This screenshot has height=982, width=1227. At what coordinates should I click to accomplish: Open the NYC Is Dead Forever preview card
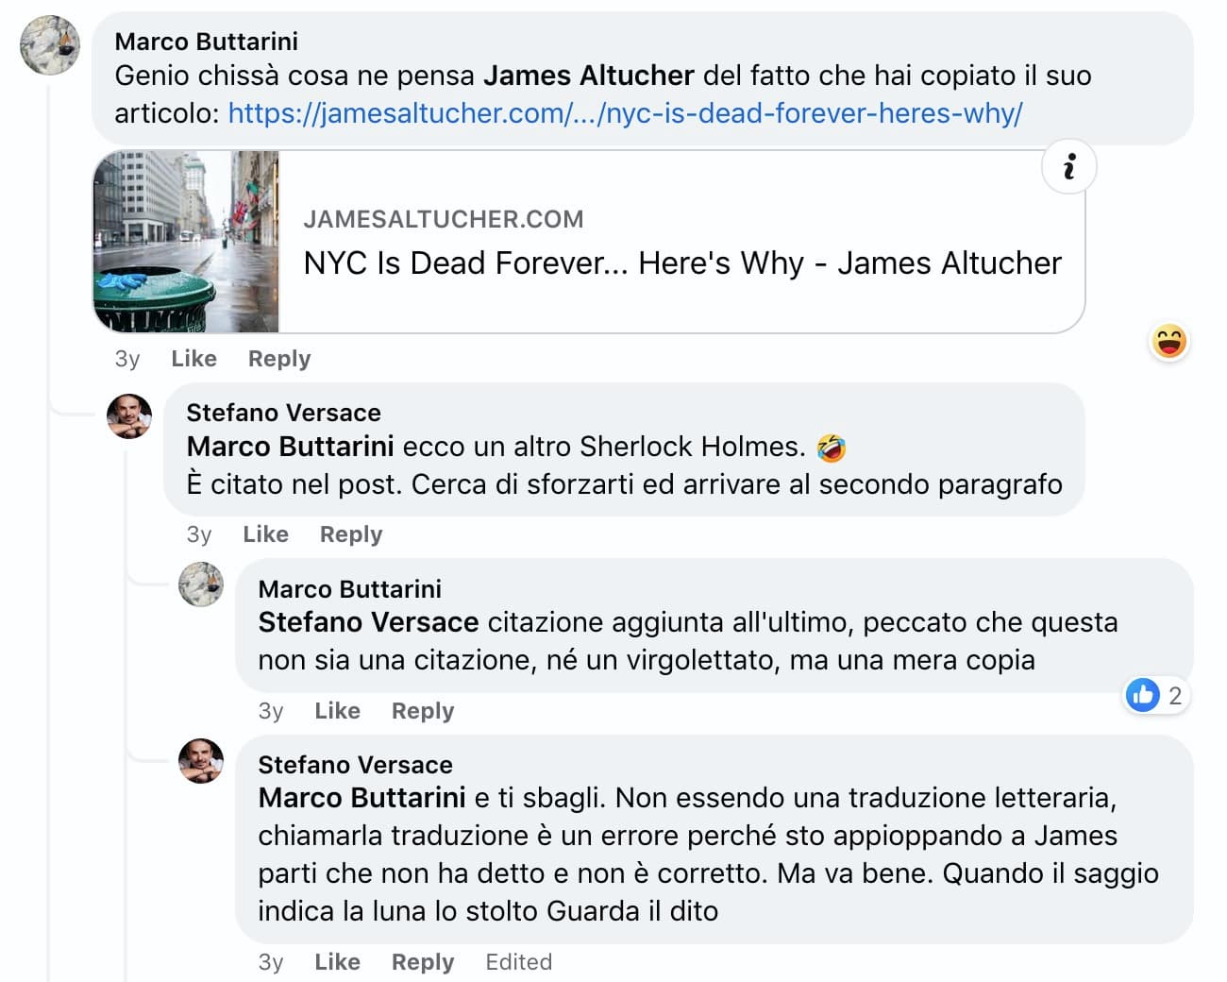(x=589, y=242)
